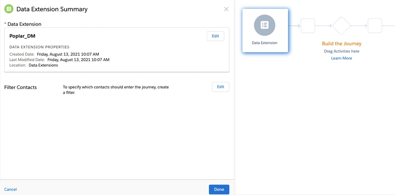Click the Data Extension Properties heading
The width and height of the screenshot is (395, 195).
pyautogui.click(x=39, y=47)
